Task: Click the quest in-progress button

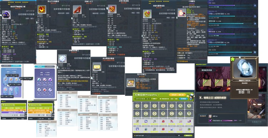Action: click(x=257, y=122)
